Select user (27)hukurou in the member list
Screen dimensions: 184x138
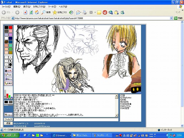click(126, 97)
